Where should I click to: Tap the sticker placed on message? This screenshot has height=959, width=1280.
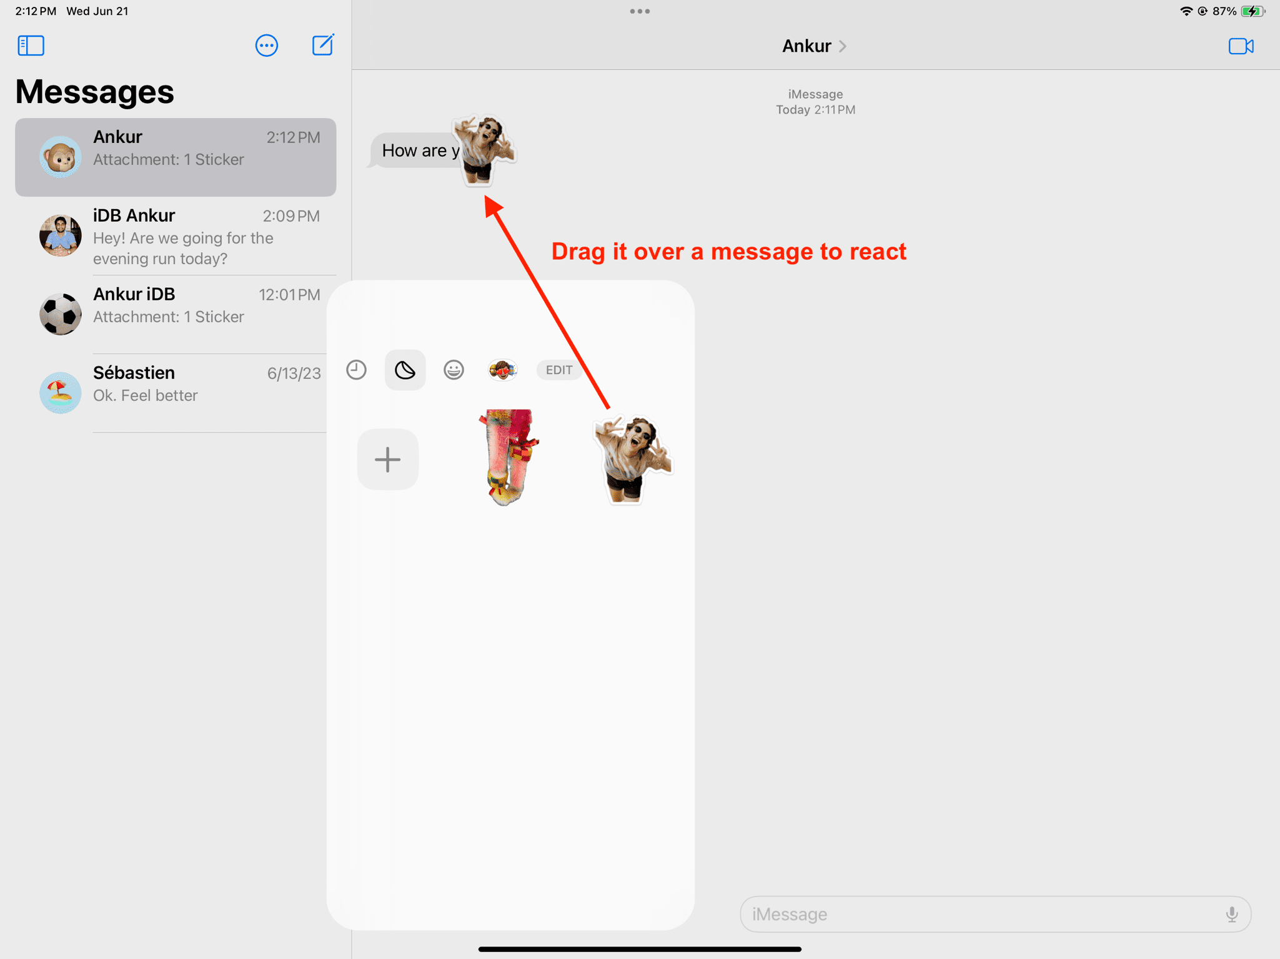click(x=484, y=150)
